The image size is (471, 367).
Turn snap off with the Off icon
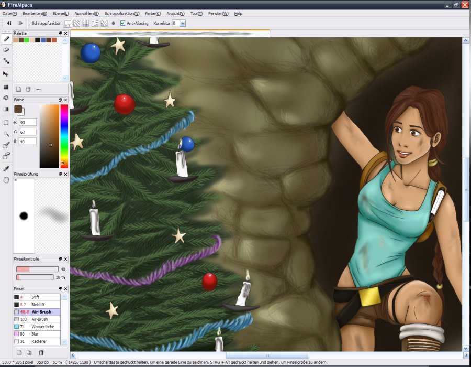pyautogui.click(x=68, y=24)
